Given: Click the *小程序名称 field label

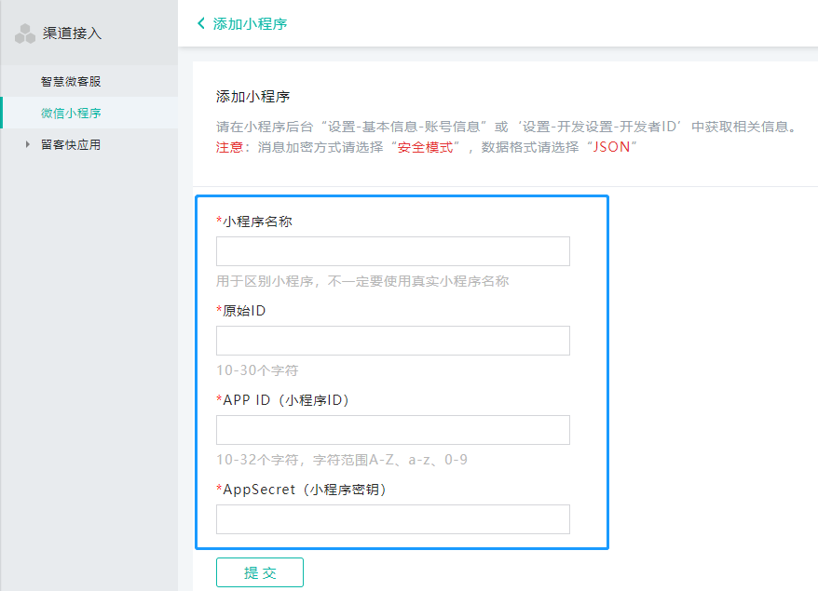Looking at the screenshot, I should (254, 222).
